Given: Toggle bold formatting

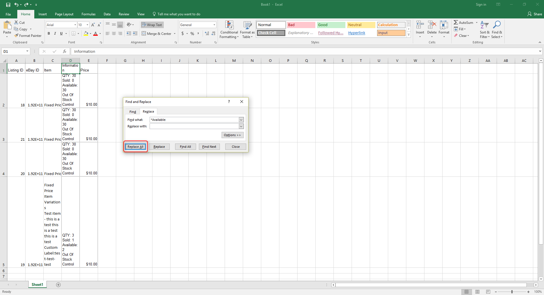Looking at the screenshot, I should tap(49, 33).
